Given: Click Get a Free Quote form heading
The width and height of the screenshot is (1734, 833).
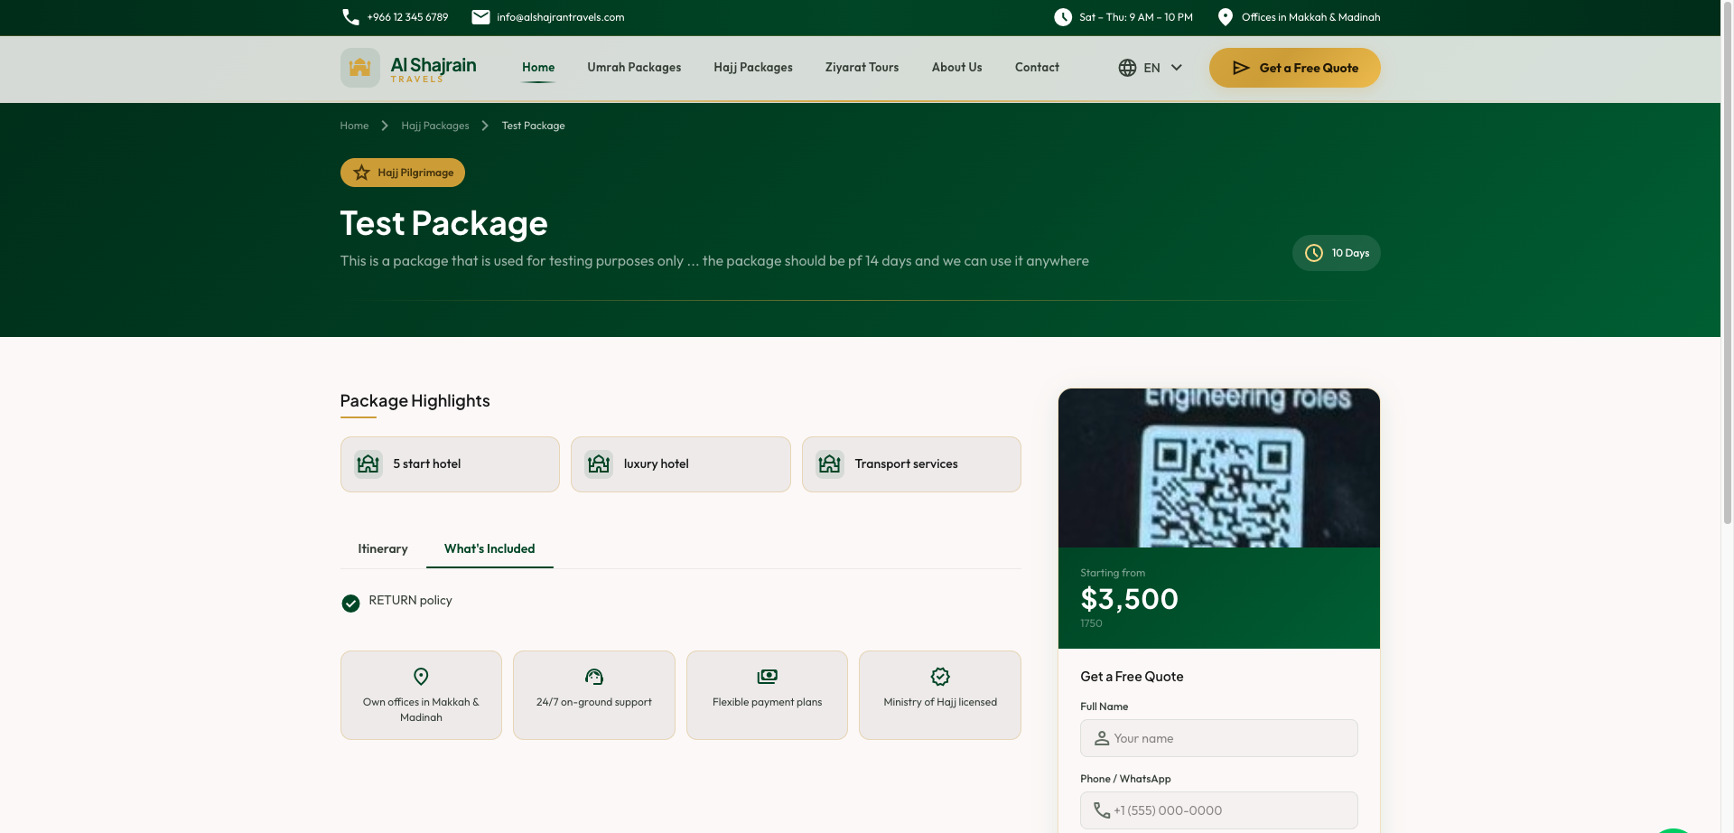Looking at the screenshot, I should click(1132, 677).
